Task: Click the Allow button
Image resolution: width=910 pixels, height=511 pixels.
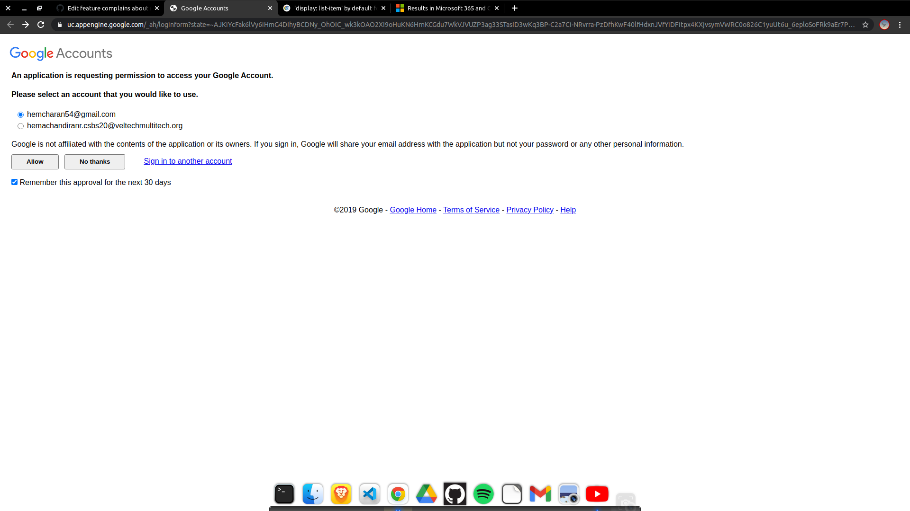Action: pos(35,161)
